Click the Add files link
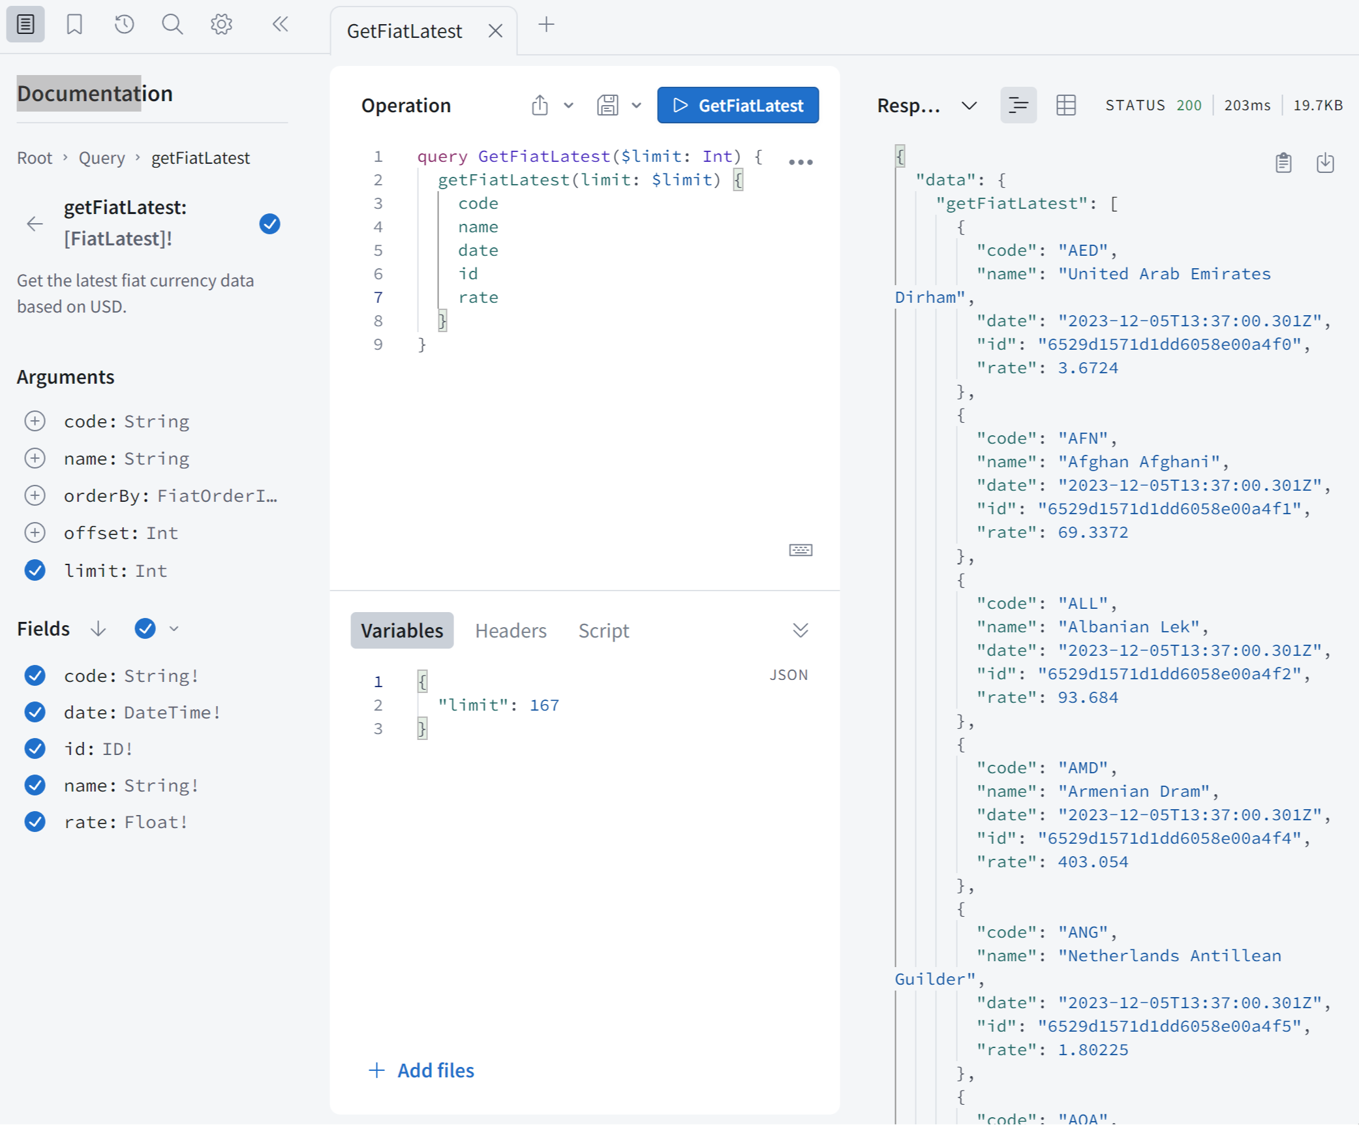 coord(421,1071)
